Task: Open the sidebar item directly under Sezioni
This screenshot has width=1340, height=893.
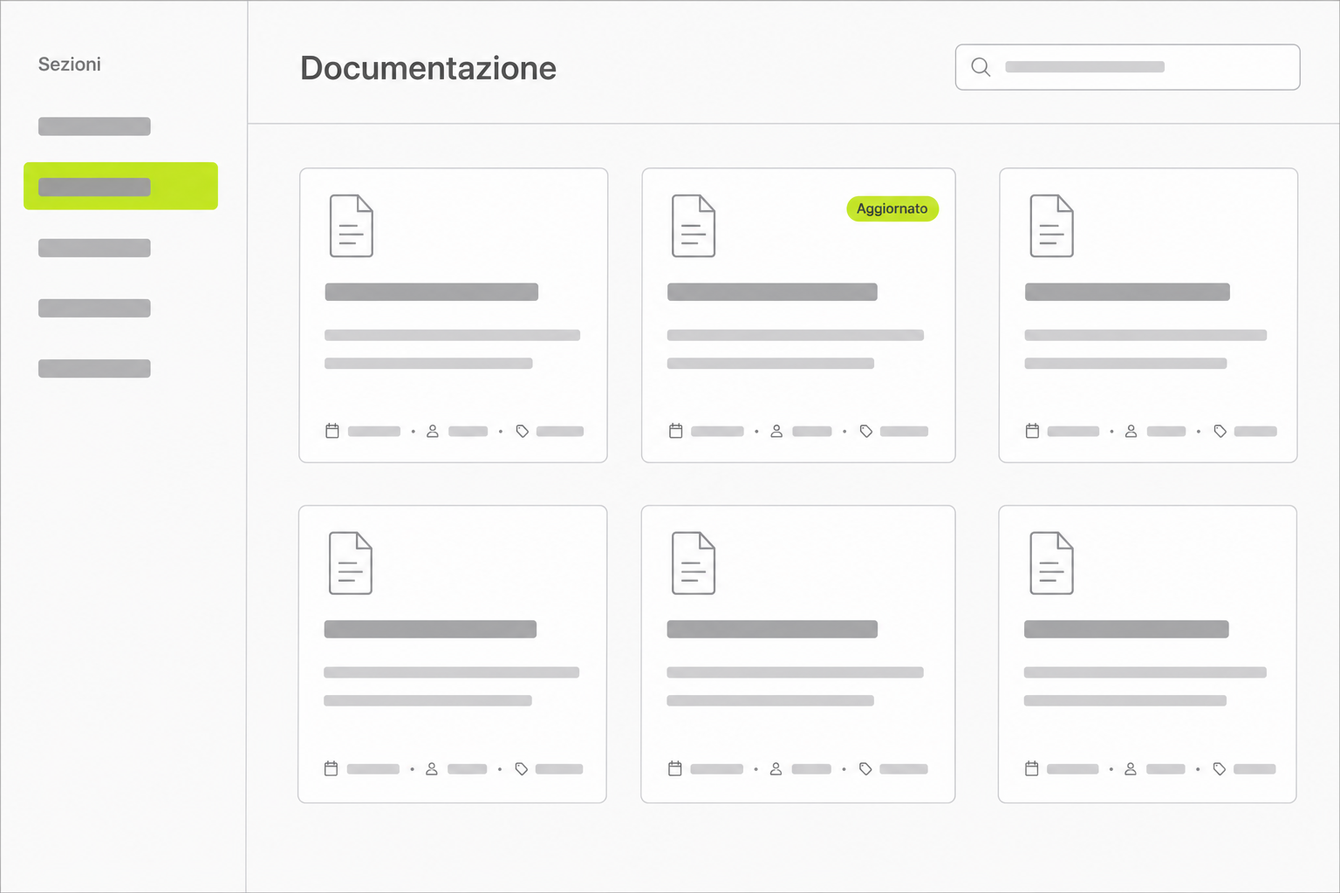Action: pos(94,126)
